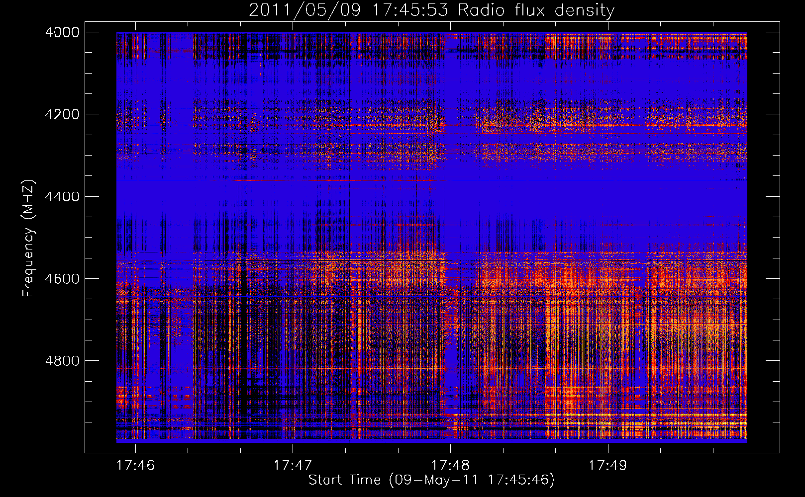Click the 4400 frequency tick label
Viewport: 805px width, 497px height.
coord(62,196)
